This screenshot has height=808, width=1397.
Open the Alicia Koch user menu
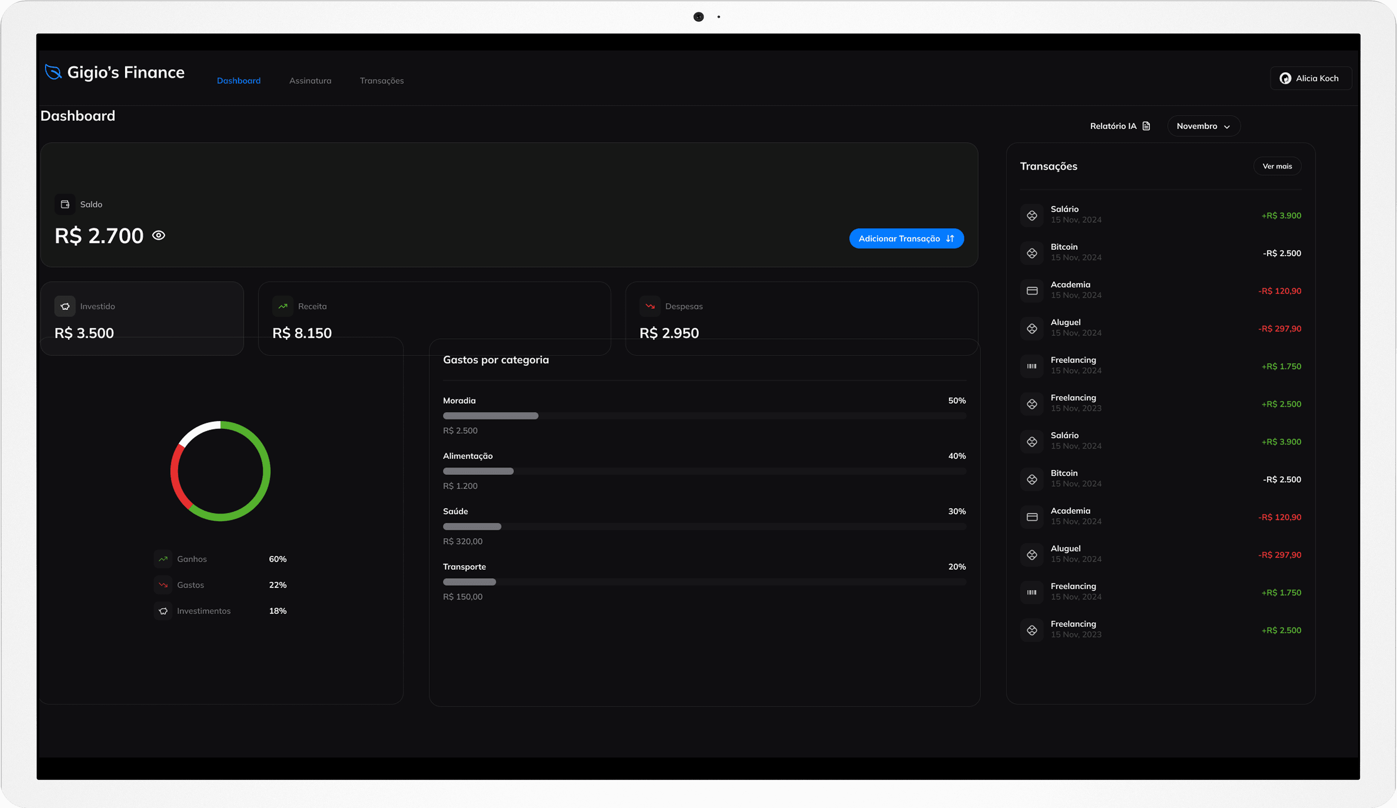(x=1311, y=78)
